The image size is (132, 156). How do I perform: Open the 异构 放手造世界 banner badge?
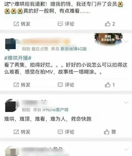(x=108, y=39)
